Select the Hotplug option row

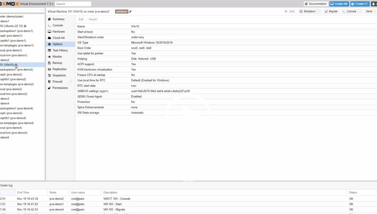click(226, 59)
